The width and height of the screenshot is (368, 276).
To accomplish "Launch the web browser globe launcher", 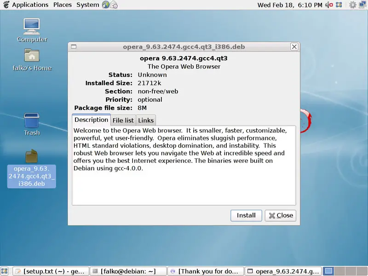I will [x=106, y=5].
